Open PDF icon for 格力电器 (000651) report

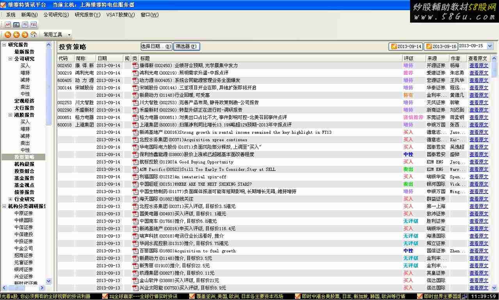point(136,117)
